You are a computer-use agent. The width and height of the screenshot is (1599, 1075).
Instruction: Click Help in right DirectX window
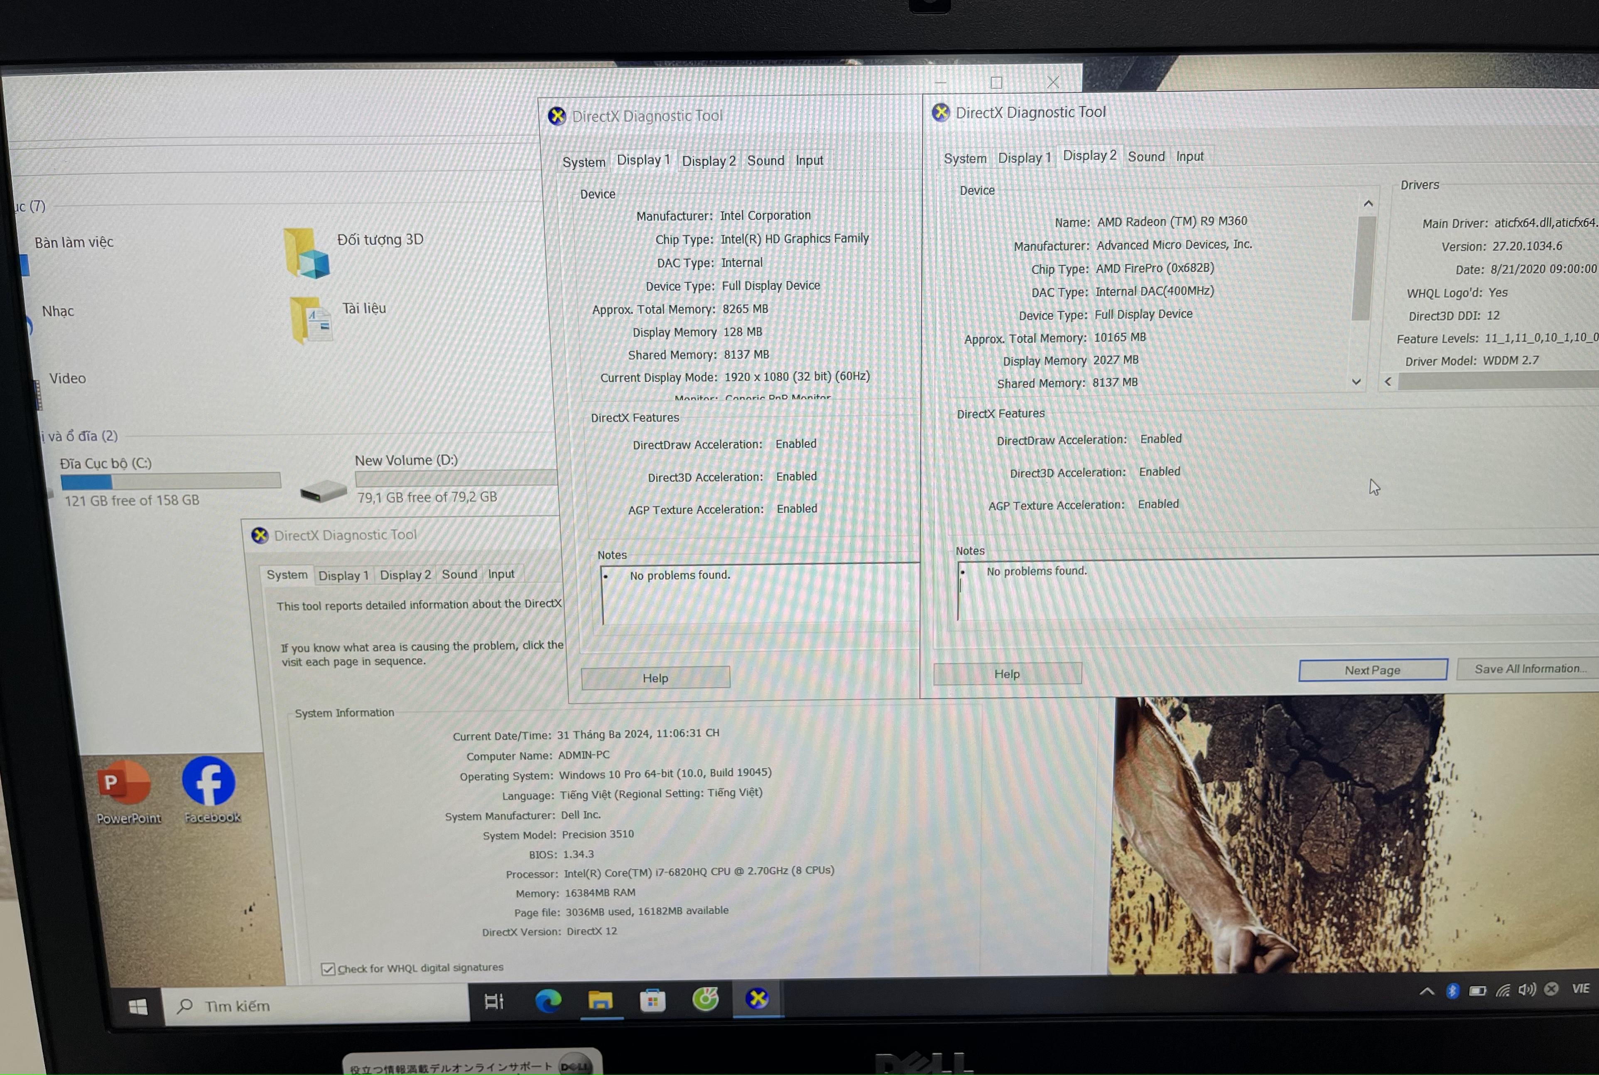click(1007, 673)
